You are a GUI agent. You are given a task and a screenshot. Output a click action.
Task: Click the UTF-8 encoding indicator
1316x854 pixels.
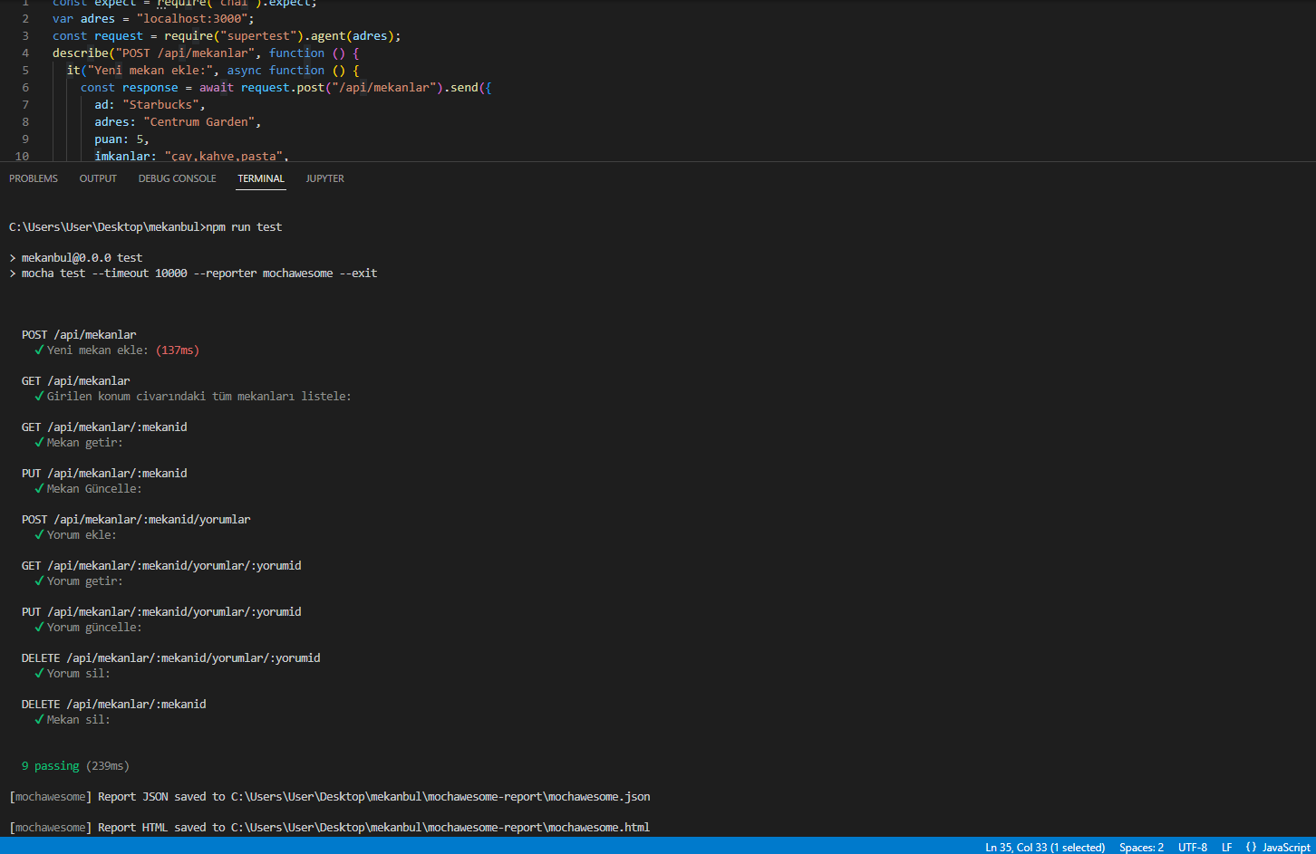pyautogui.click(x=1193, y=848)
